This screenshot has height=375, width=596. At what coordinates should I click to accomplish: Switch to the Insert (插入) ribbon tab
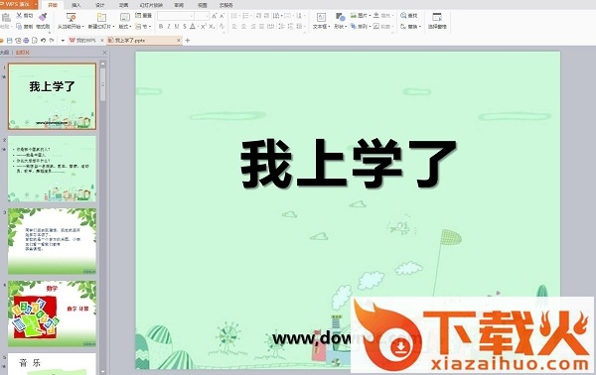click(76, 5)
